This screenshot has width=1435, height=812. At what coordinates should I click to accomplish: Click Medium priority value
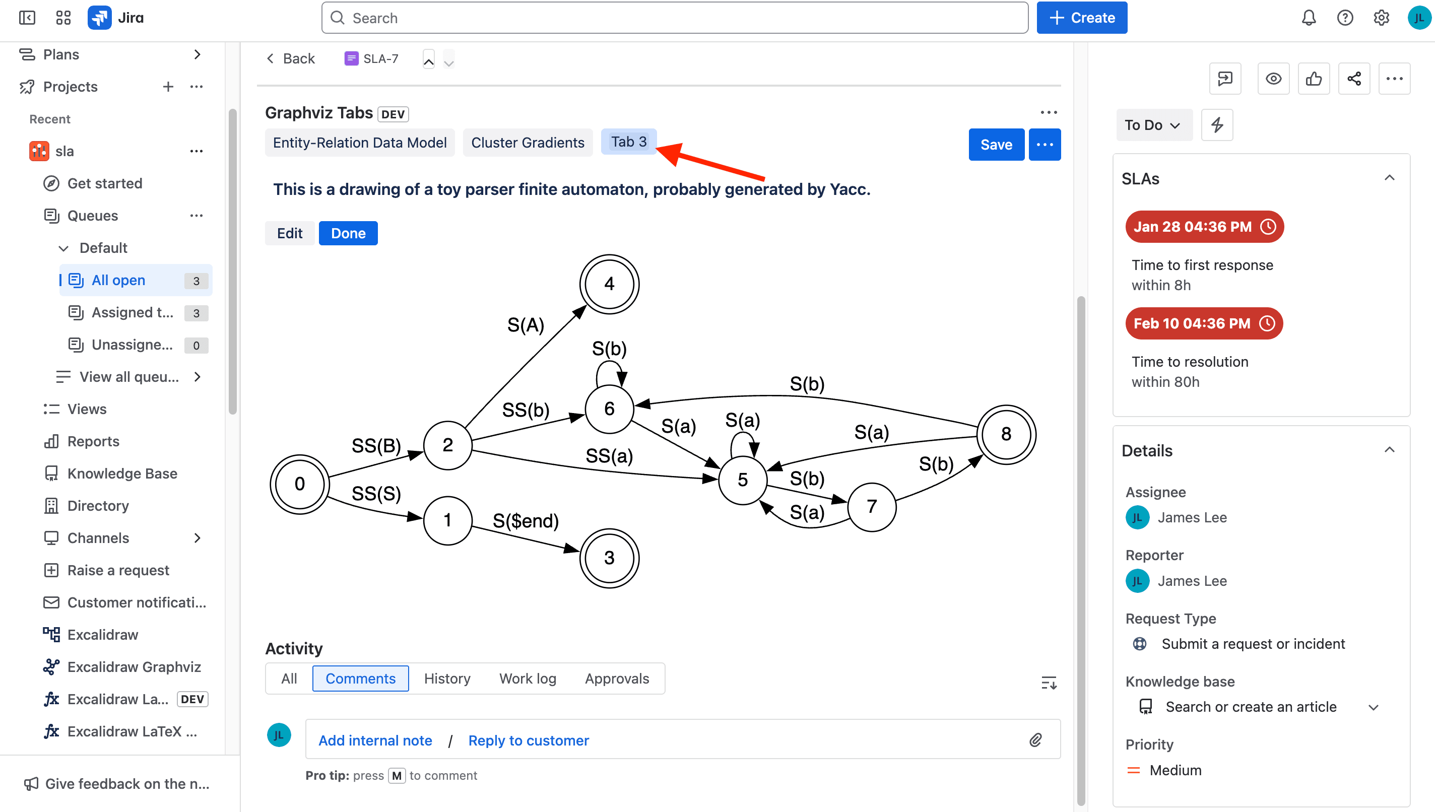tap(1175, 770)
